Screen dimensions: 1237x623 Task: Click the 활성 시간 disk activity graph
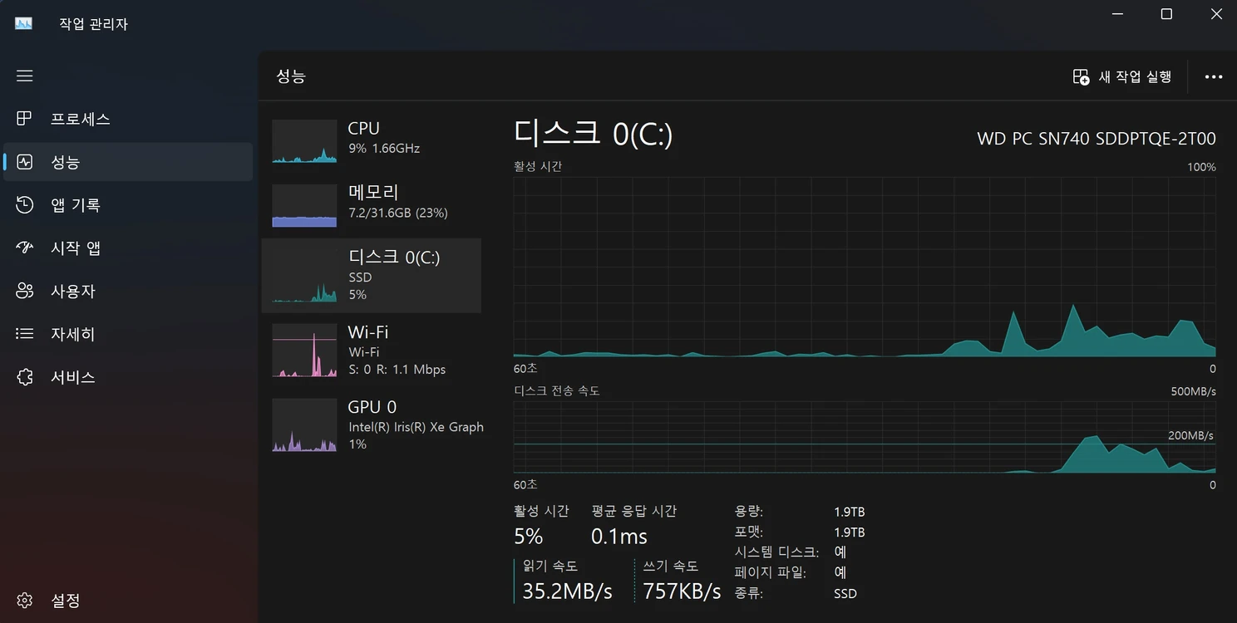pos(865,266)
